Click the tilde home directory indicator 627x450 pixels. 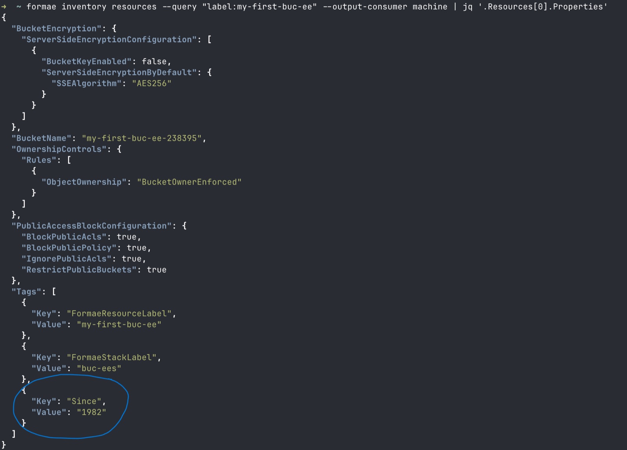19,7
